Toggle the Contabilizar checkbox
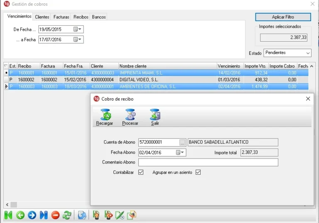Screen dimensions: 319x223 pyautogui.click(x=141, y=172)
